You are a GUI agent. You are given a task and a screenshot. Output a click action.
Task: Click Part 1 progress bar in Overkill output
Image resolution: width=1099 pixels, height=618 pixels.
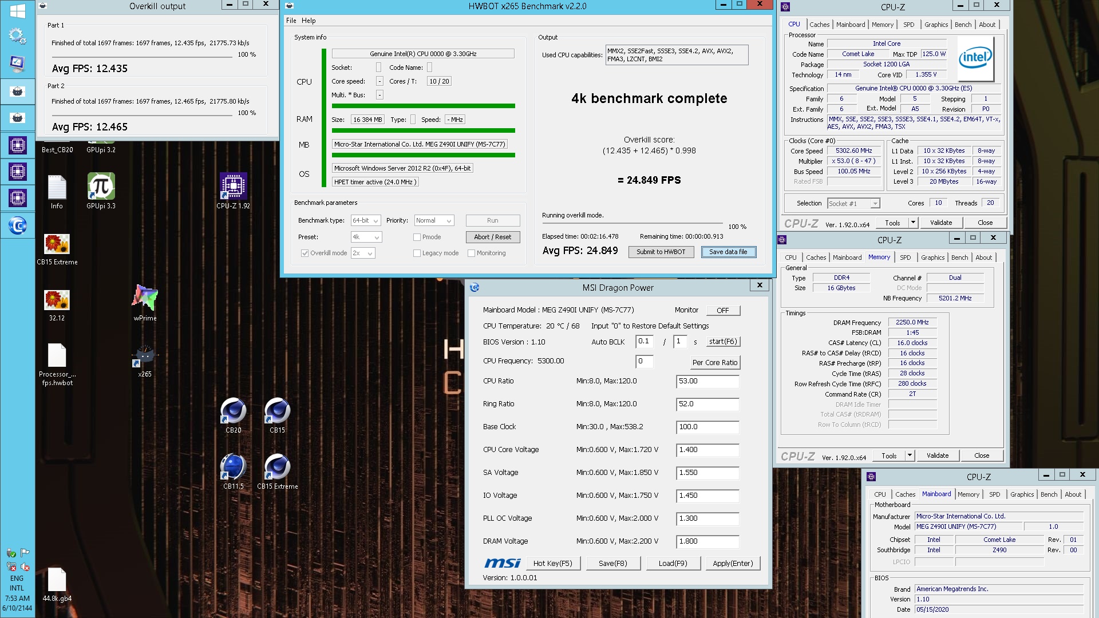(x=142, y=57)
